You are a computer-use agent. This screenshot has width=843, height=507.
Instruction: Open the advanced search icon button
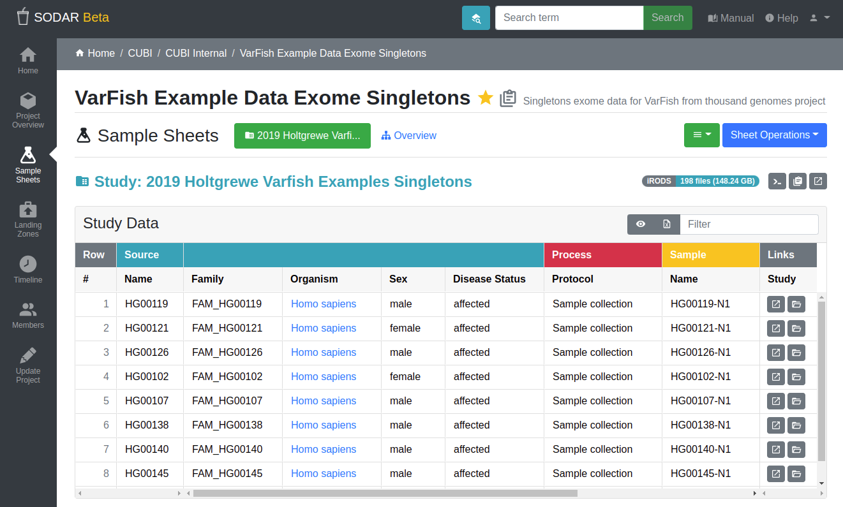[475, 18]
